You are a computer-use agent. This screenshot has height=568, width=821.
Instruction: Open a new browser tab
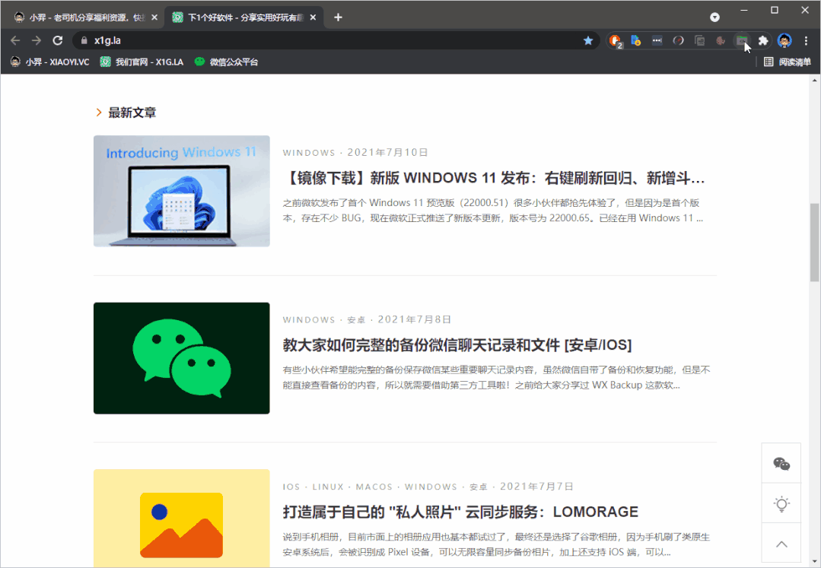tap(339, 17)
